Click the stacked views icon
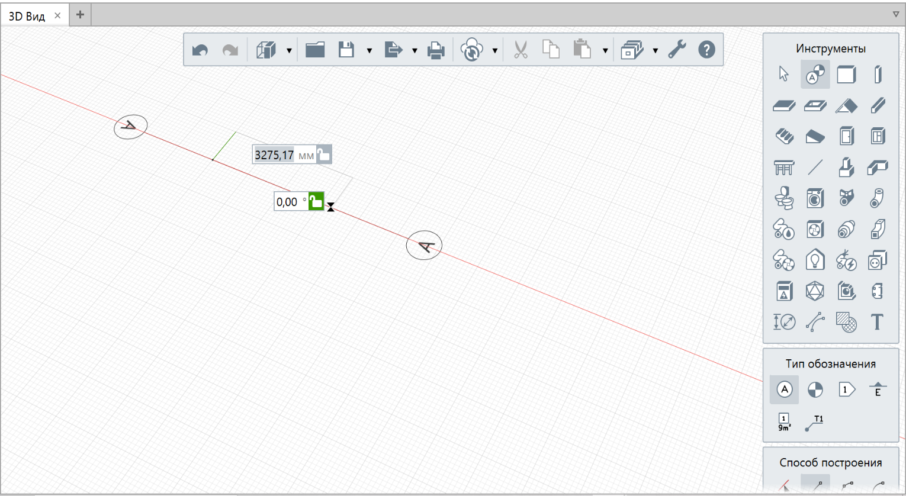Image resolution: width=906 pixels, height=496 pixels. pyautogui.click(x=632, y=50)
